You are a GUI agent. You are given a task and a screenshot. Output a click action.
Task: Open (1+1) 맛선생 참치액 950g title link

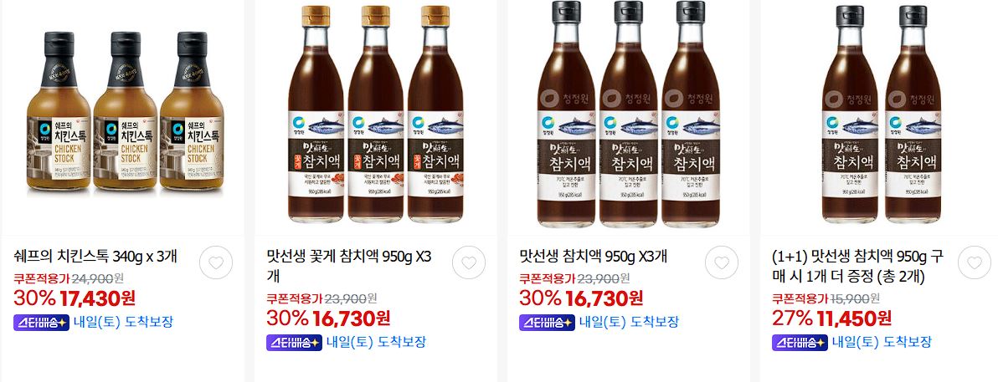(857, 267)
